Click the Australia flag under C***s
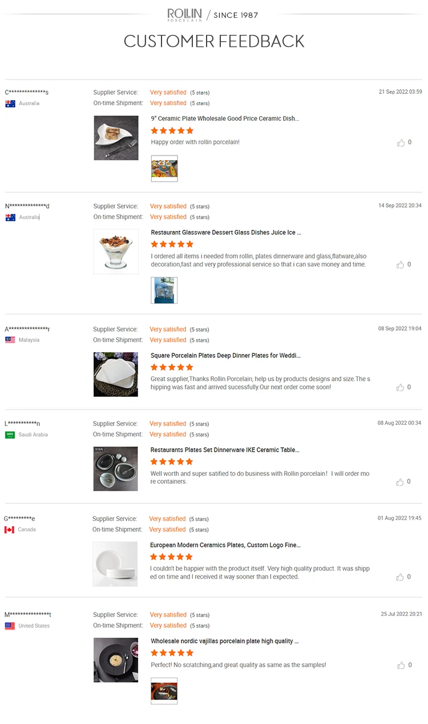The image size is (428, 724). tap(10, 104)
